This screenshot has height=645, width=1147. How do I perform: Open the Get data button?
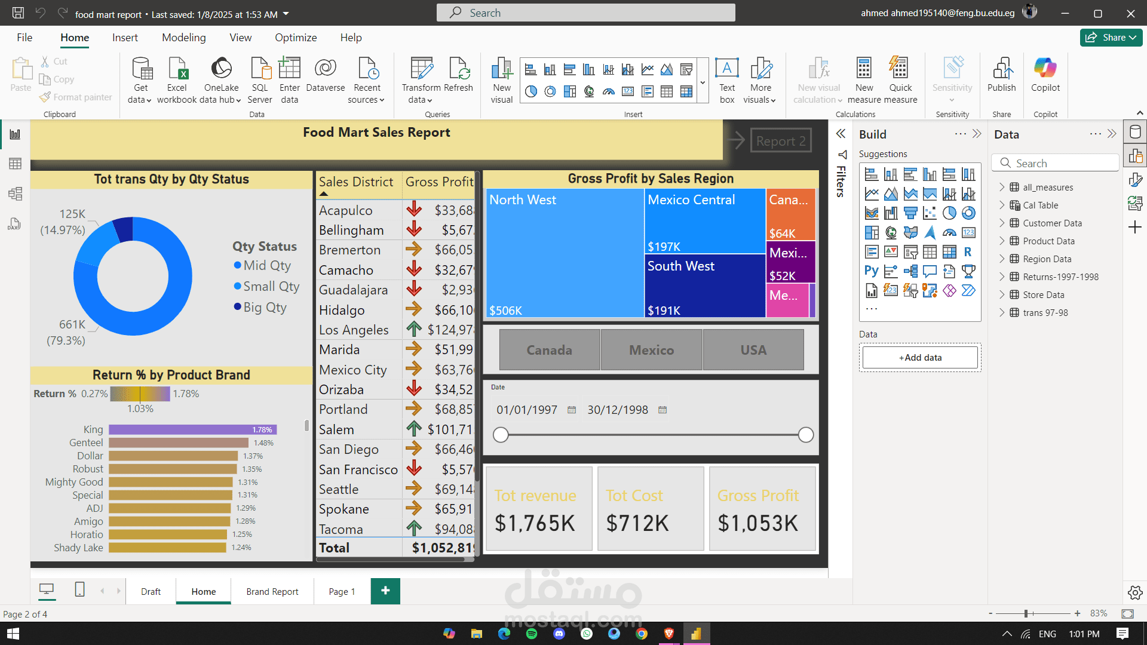pyautogui.click(x=141, y=81)
